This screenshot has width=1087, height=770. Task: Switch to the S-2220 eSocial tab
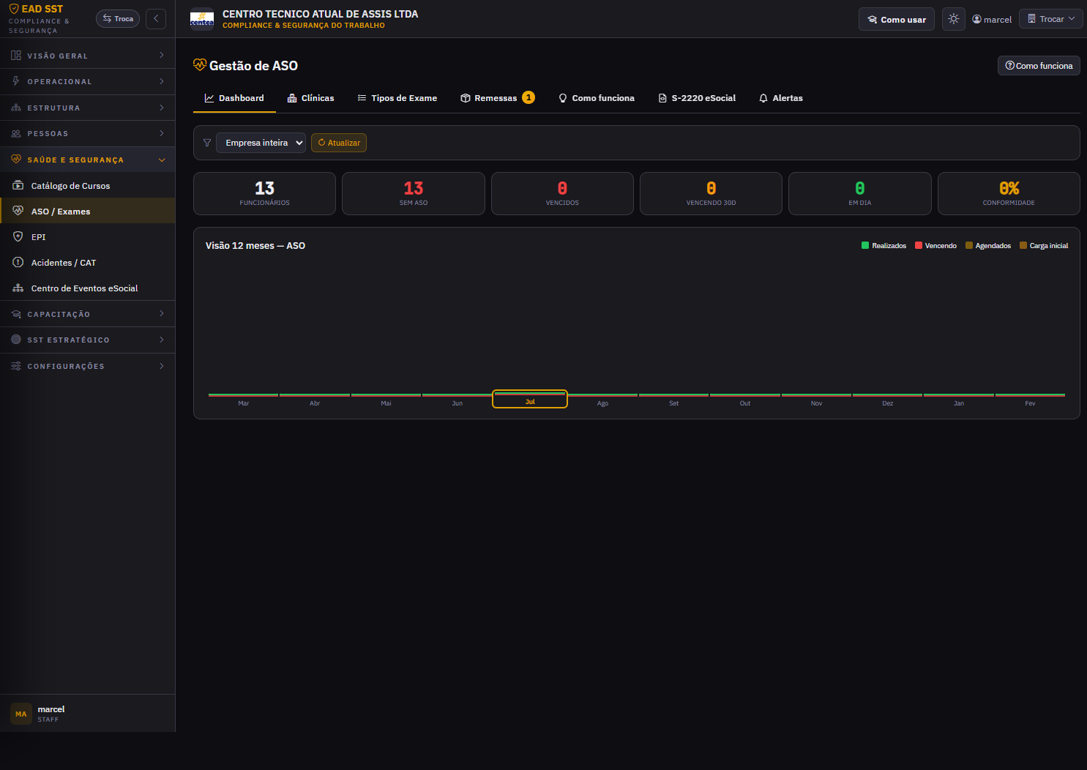(x=697, y=98)
